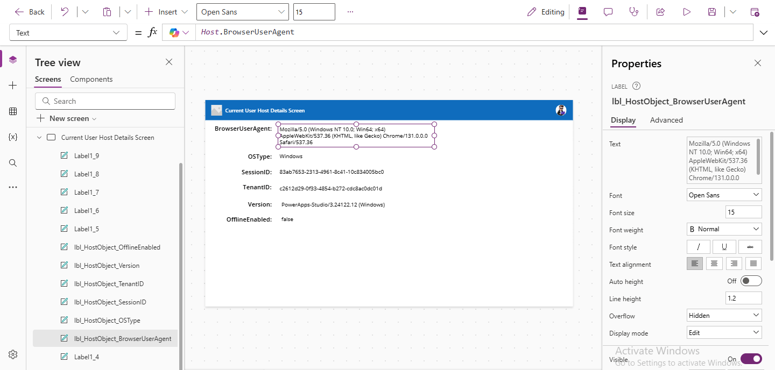Click the Back button
This screenshot has width=775, height=370.
click(x=30, y=11)
